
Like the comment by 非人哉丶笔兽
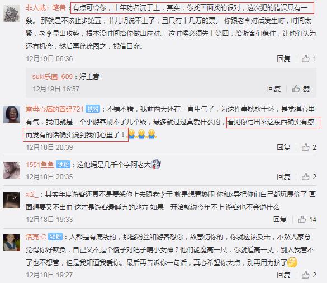(309, 59)
